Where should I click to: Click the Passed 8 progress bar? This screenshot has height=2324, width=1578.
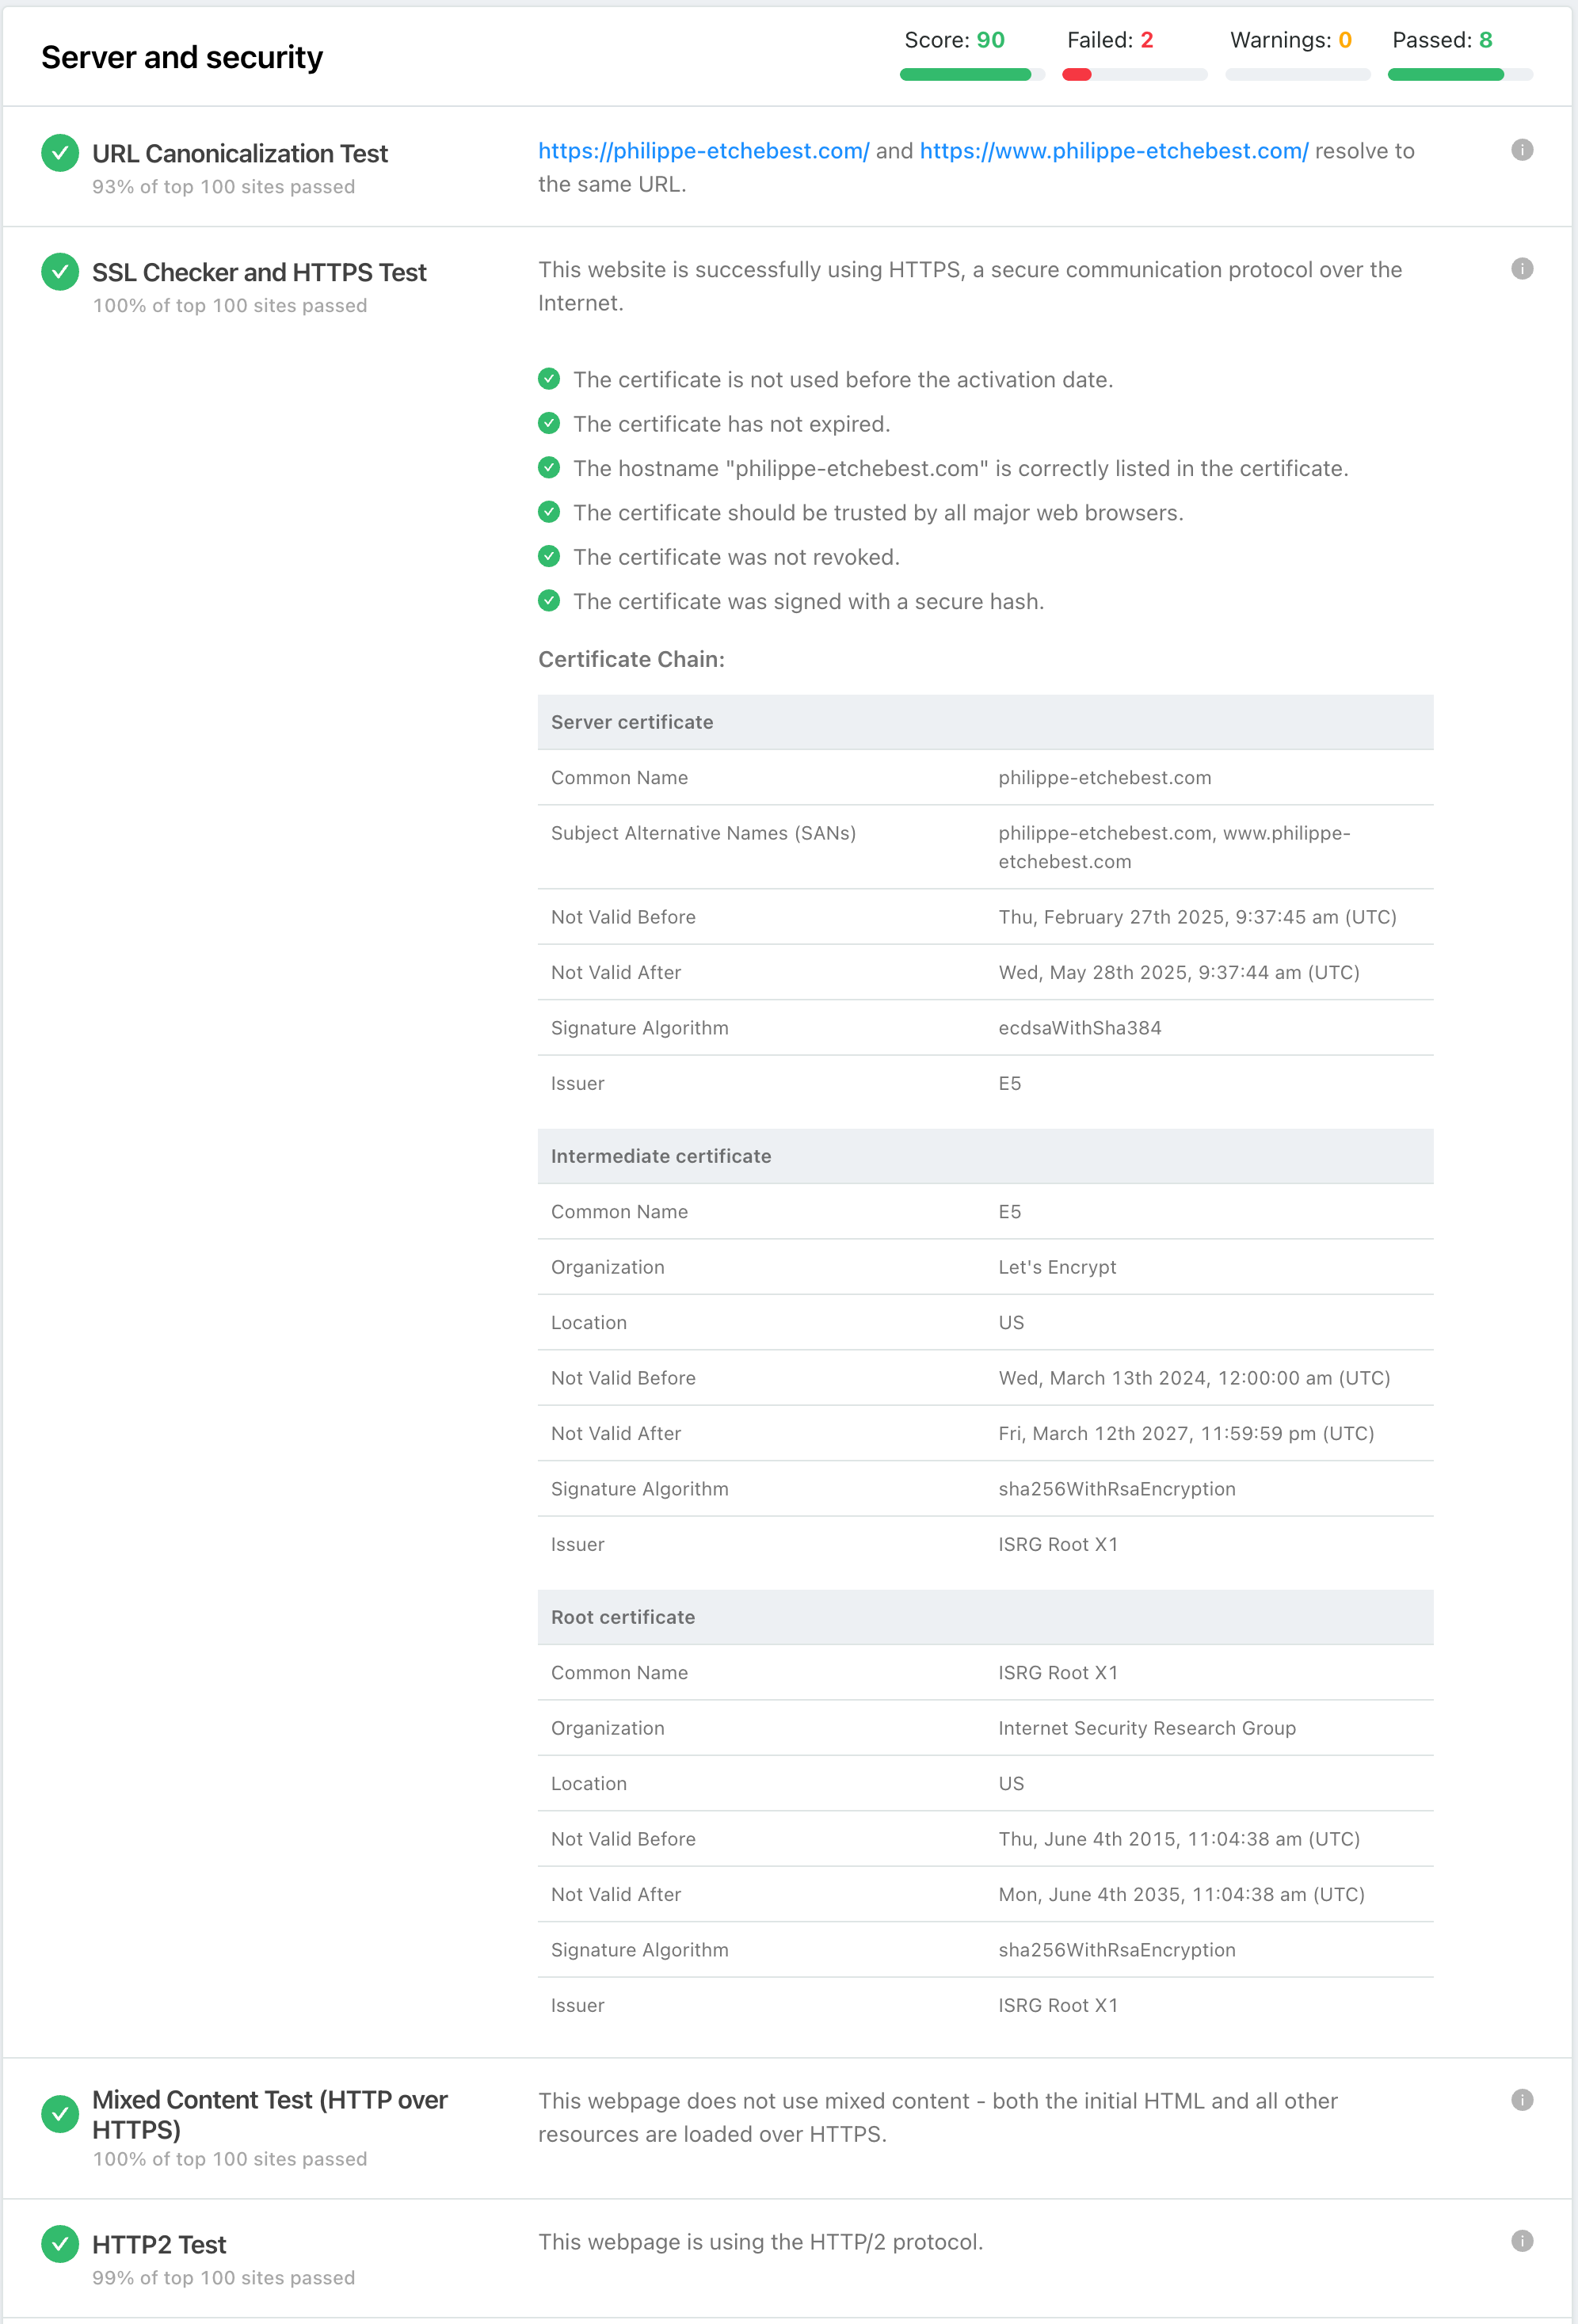pyautogui.click(x=1460, y=75)
